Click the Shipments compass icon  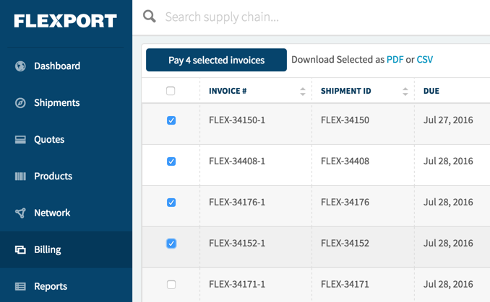tap(20, 103)
